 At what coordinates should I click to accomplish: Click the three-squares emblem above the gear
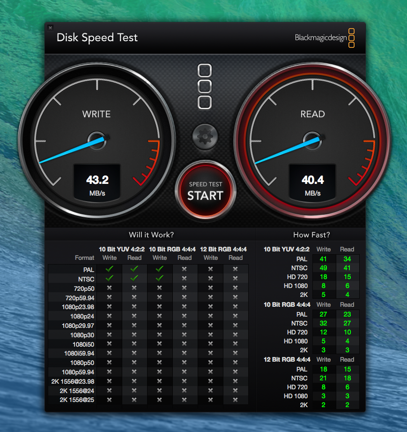click(x=205, y=86)
